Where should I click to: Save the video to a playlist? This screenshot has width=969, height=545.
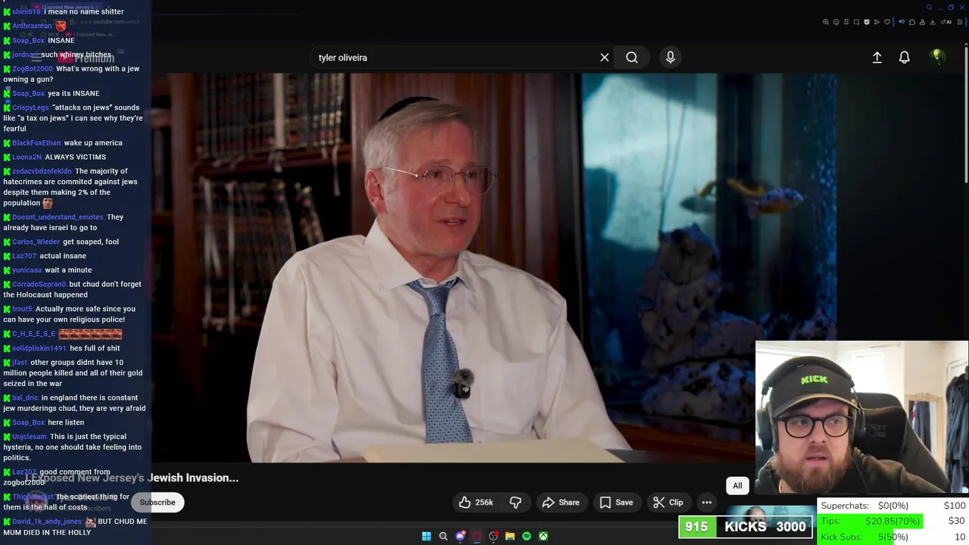coord(615,503)
